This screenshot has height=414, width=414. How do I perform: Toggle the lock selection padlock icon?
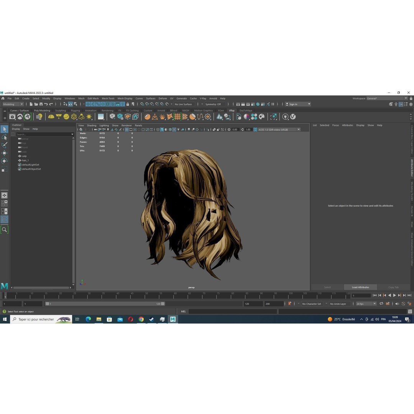click(128, 104)
